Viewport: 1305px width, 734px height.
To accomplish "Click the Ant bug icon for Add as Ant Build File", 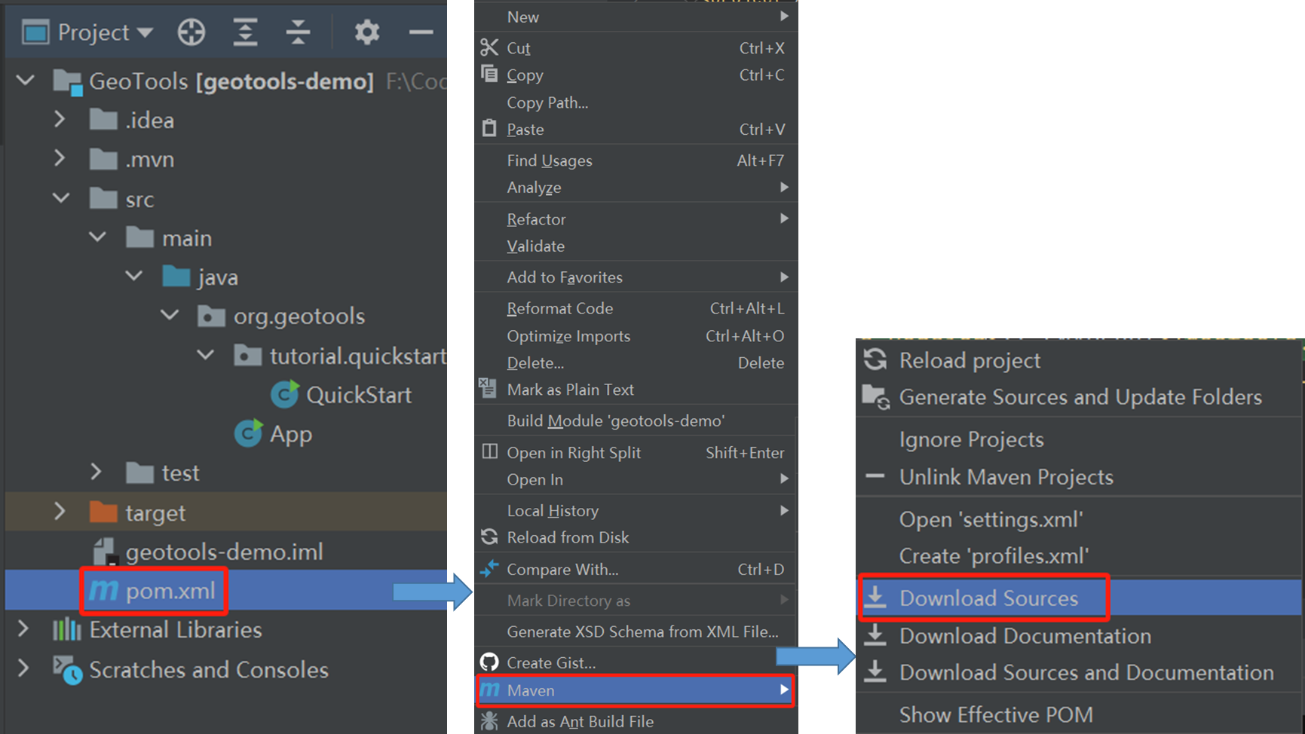I will tap(489, 721).
